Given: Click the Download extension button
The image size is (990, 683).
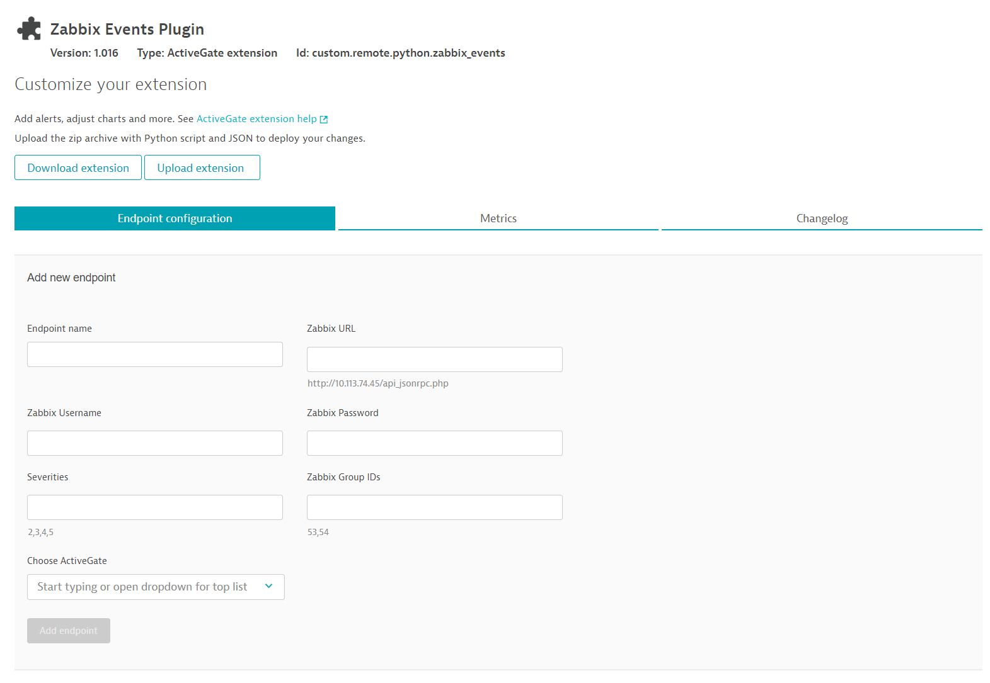Looking at the screenshot, I should point(78,167).
